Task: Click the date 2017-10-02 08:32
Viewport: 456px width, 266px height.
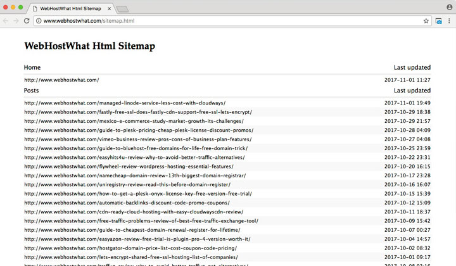Action: point(407,248)
